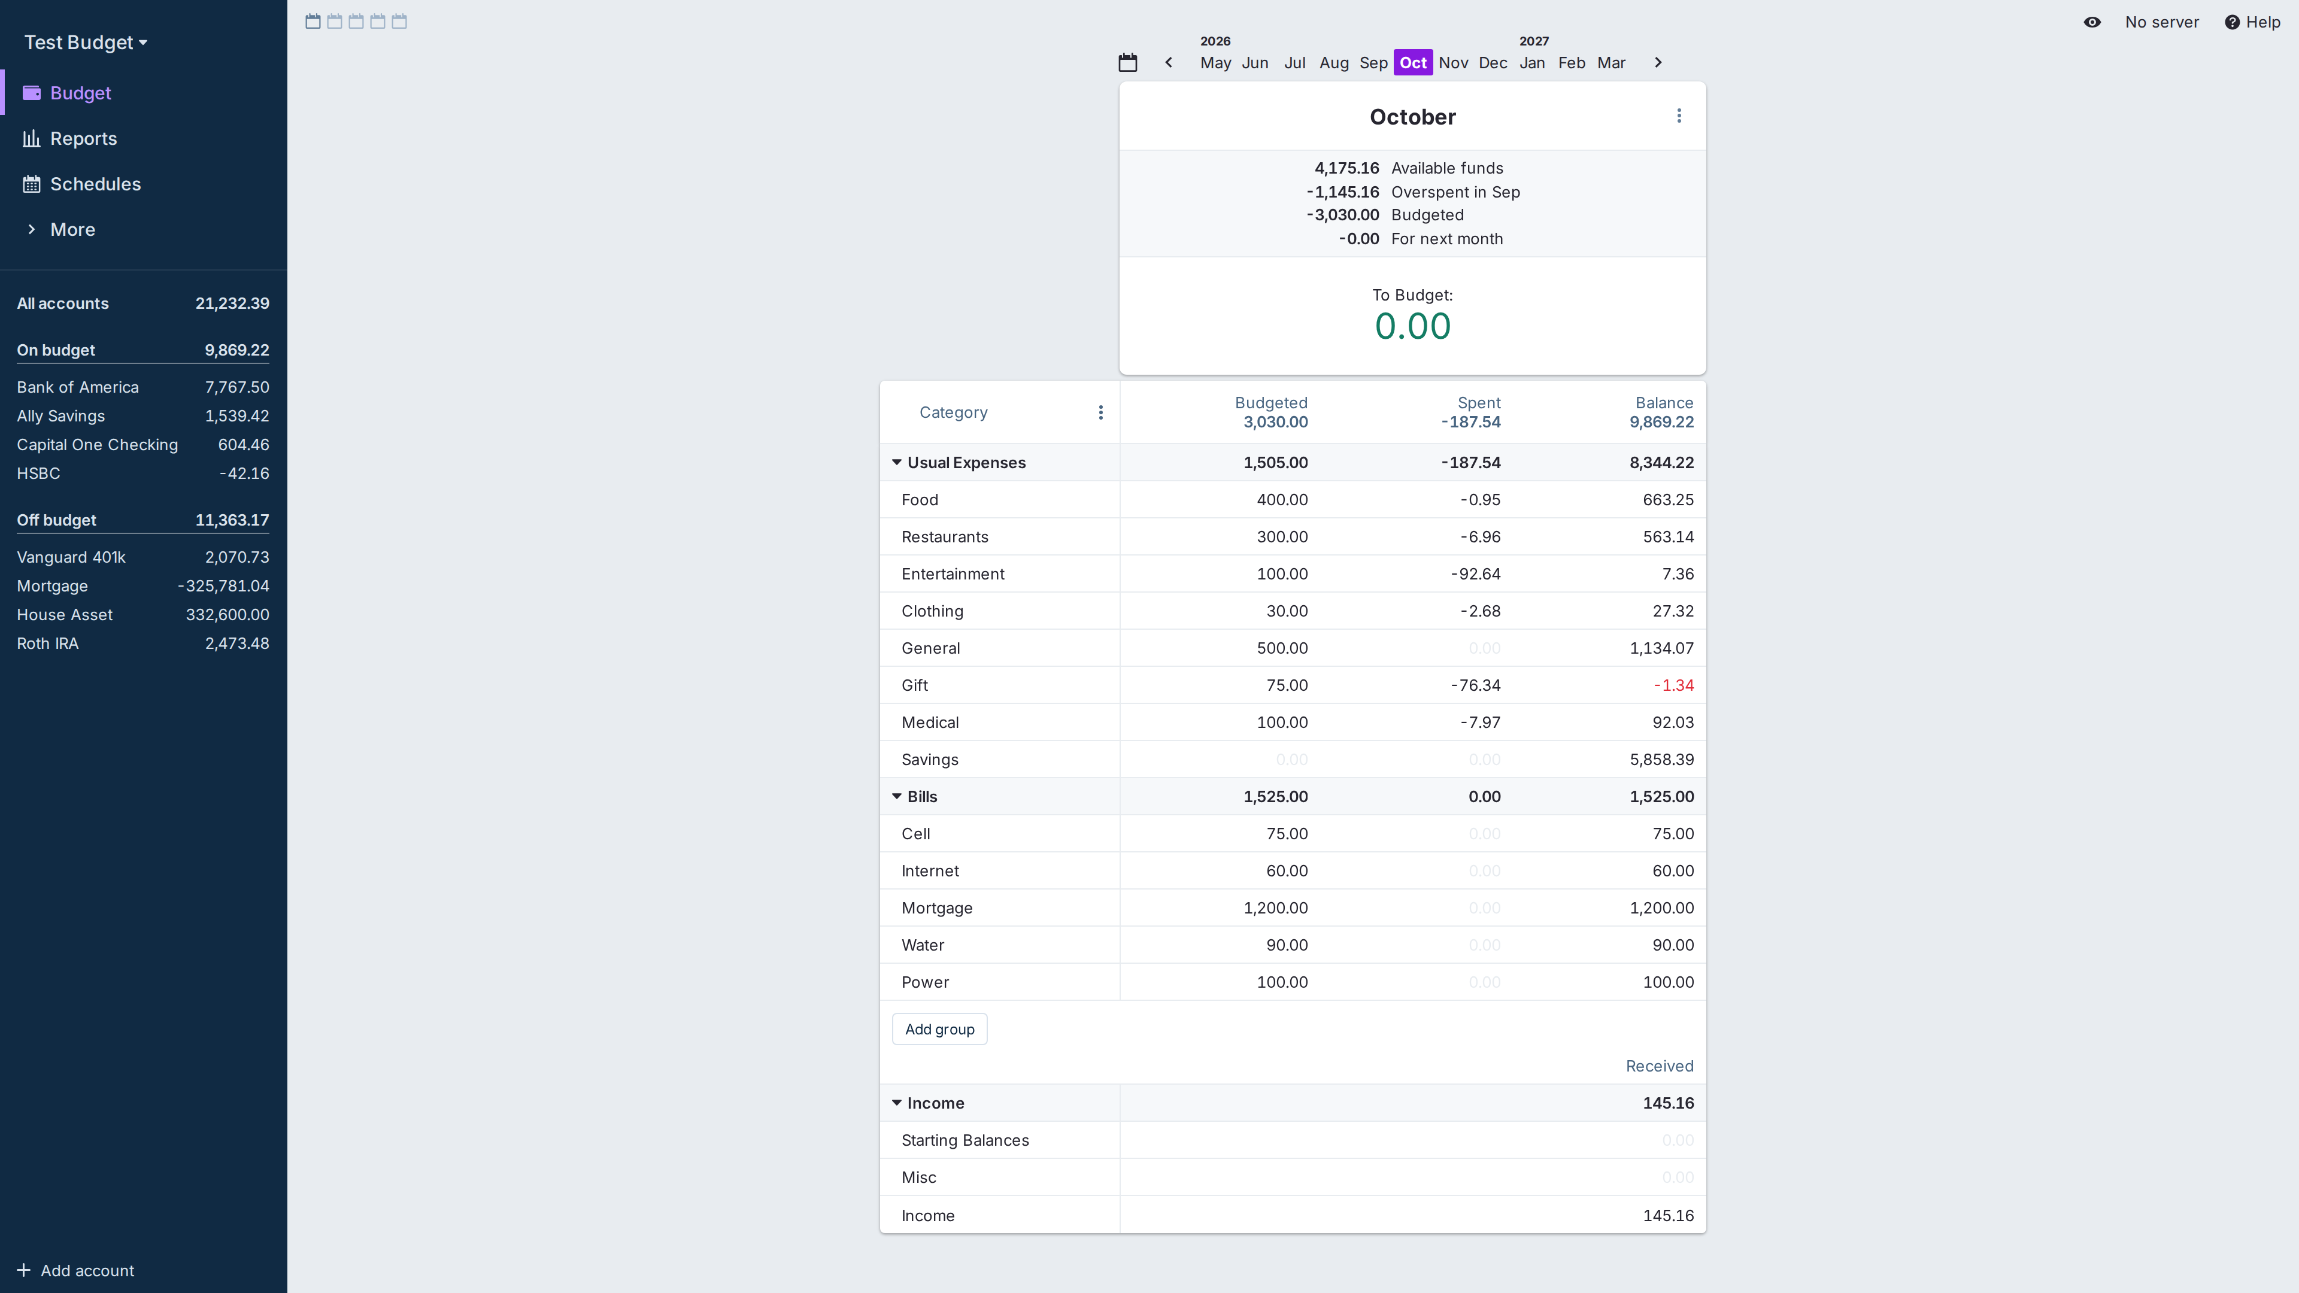Switch to the Nov month
The height and width of the screenshot is (1293, 2299).
click(x=1453, y=62)
